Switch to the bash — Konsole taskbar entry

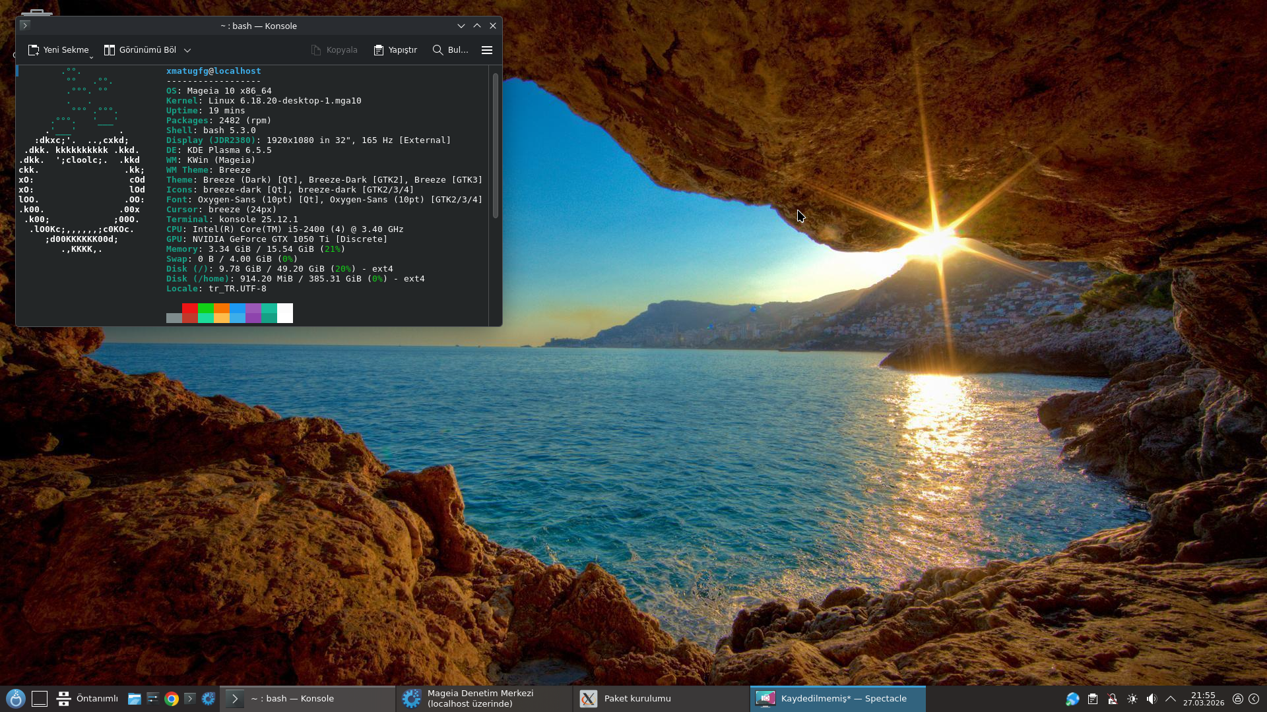pyautogui.click(x=308, y=699)
